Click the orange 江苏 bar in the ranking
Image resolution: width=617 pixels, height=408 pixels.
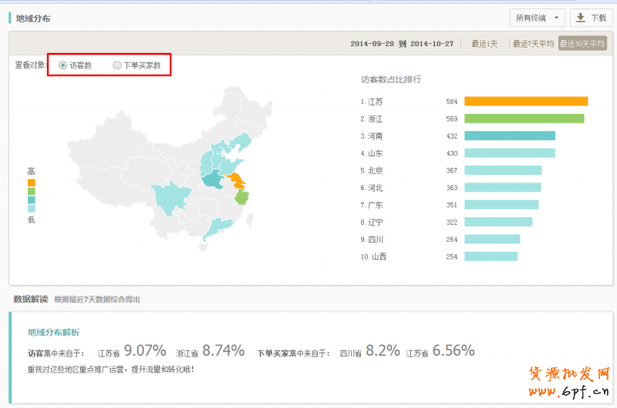(526, 101)
